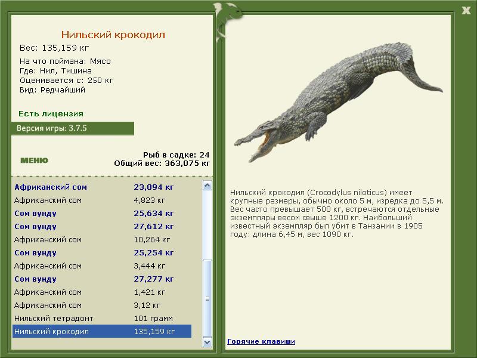This screenshot has height=358, width=477.
Task: Select Африканский сом weighing 3,444 кг
Action: click(102, 266)
